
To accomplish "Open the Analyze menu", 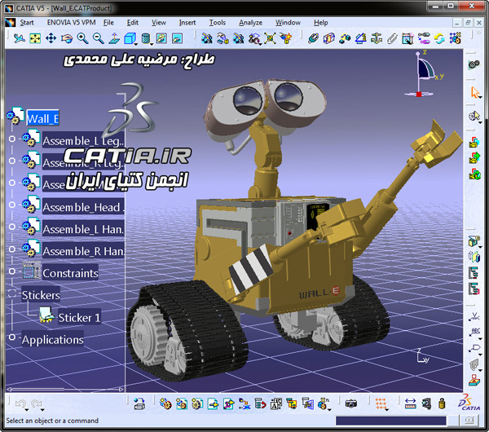I will point(251,23).
